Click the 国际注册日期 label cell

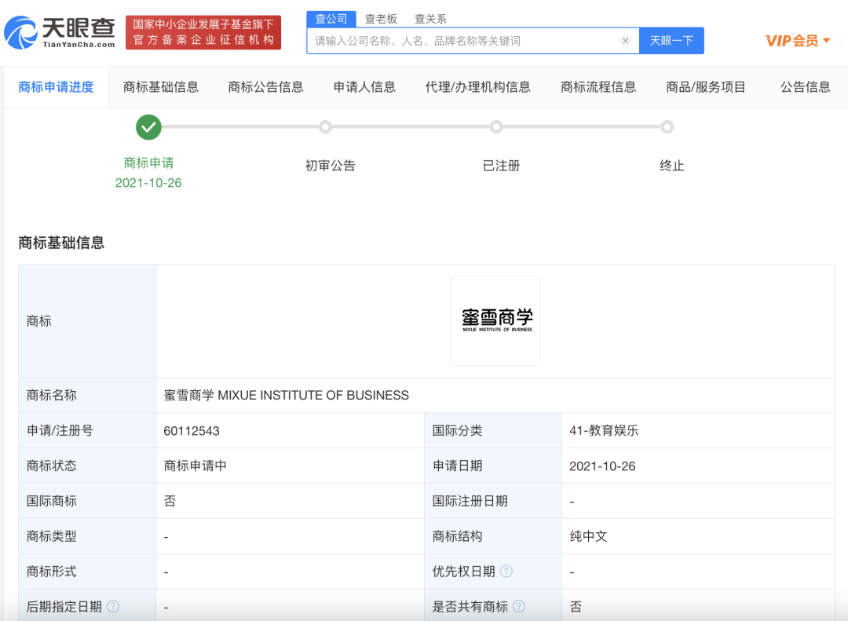[x=492, y=501]
